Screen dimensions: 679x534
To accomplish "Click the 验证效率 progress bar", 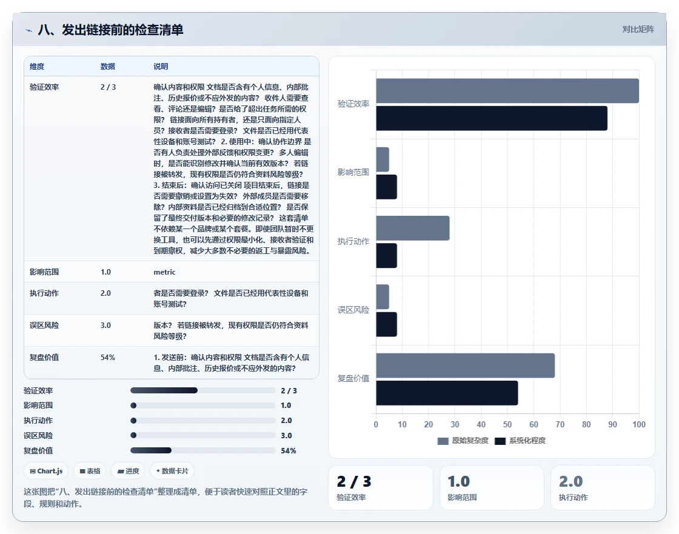I will click(x=202, y=390).
